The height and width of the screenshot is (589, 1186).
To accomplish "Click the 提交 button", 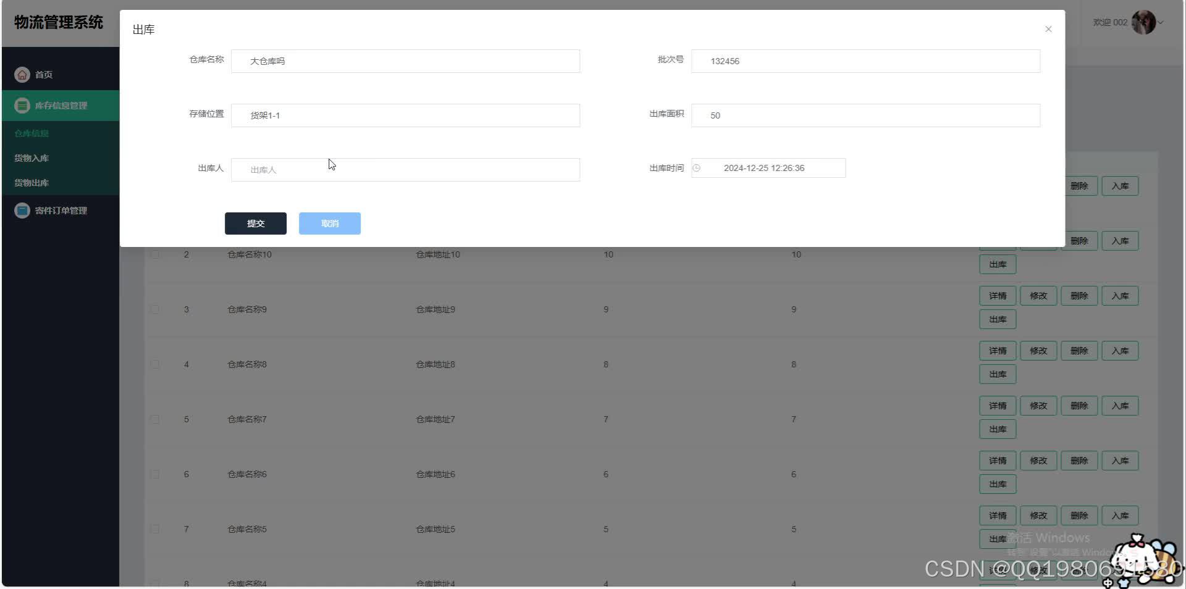I will (x=256, y=223).
